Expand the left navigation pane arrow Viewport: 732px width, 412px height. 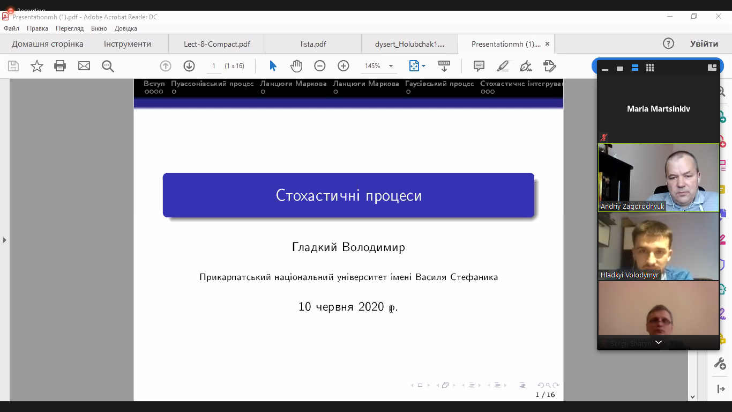point(5,240)
